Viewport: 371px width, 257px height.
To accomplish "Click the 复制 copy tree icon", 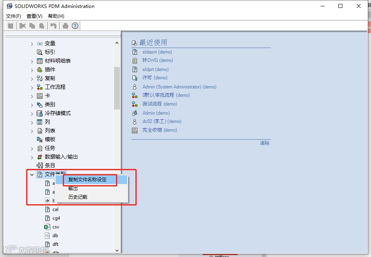I will tap(40, 79).
